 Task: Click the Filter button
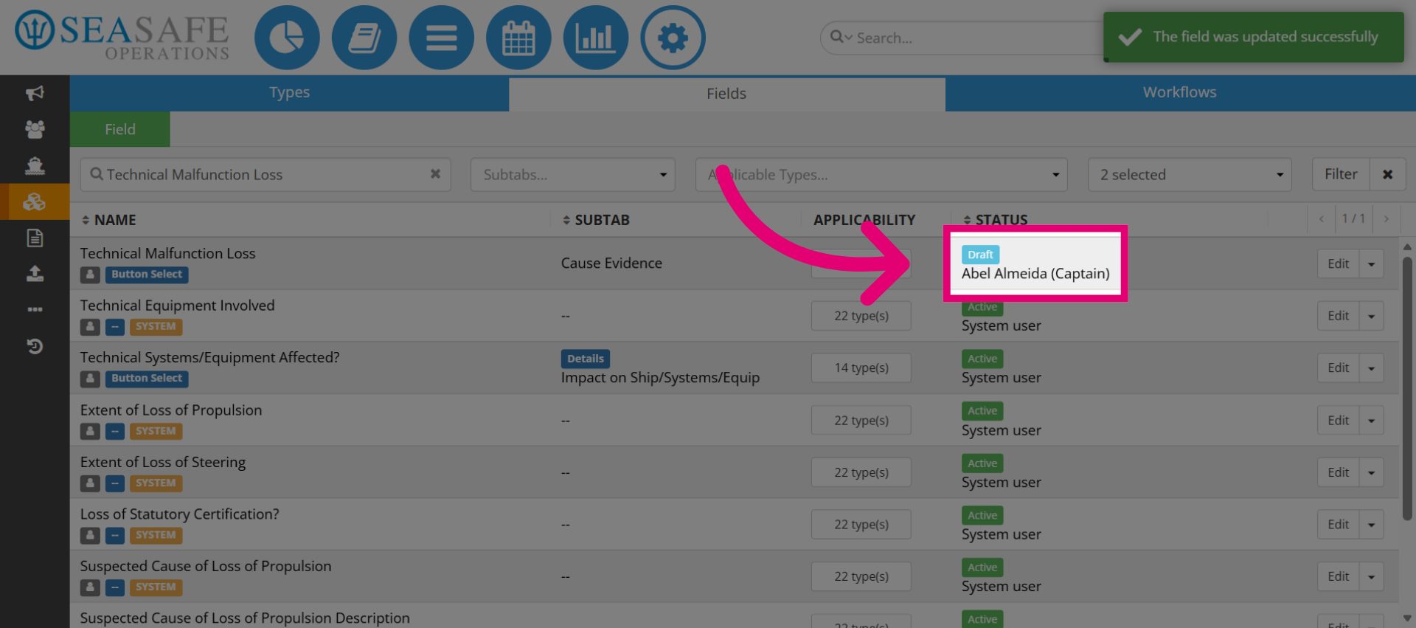[1341, 174]
